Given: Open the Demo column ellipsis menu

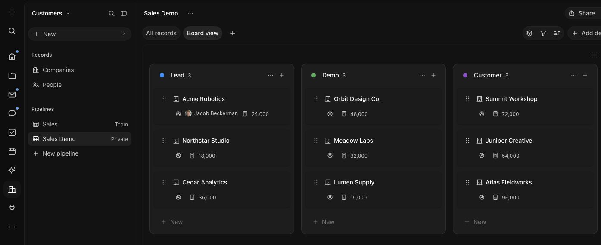Looking at the screenshot, I should 422,75.
